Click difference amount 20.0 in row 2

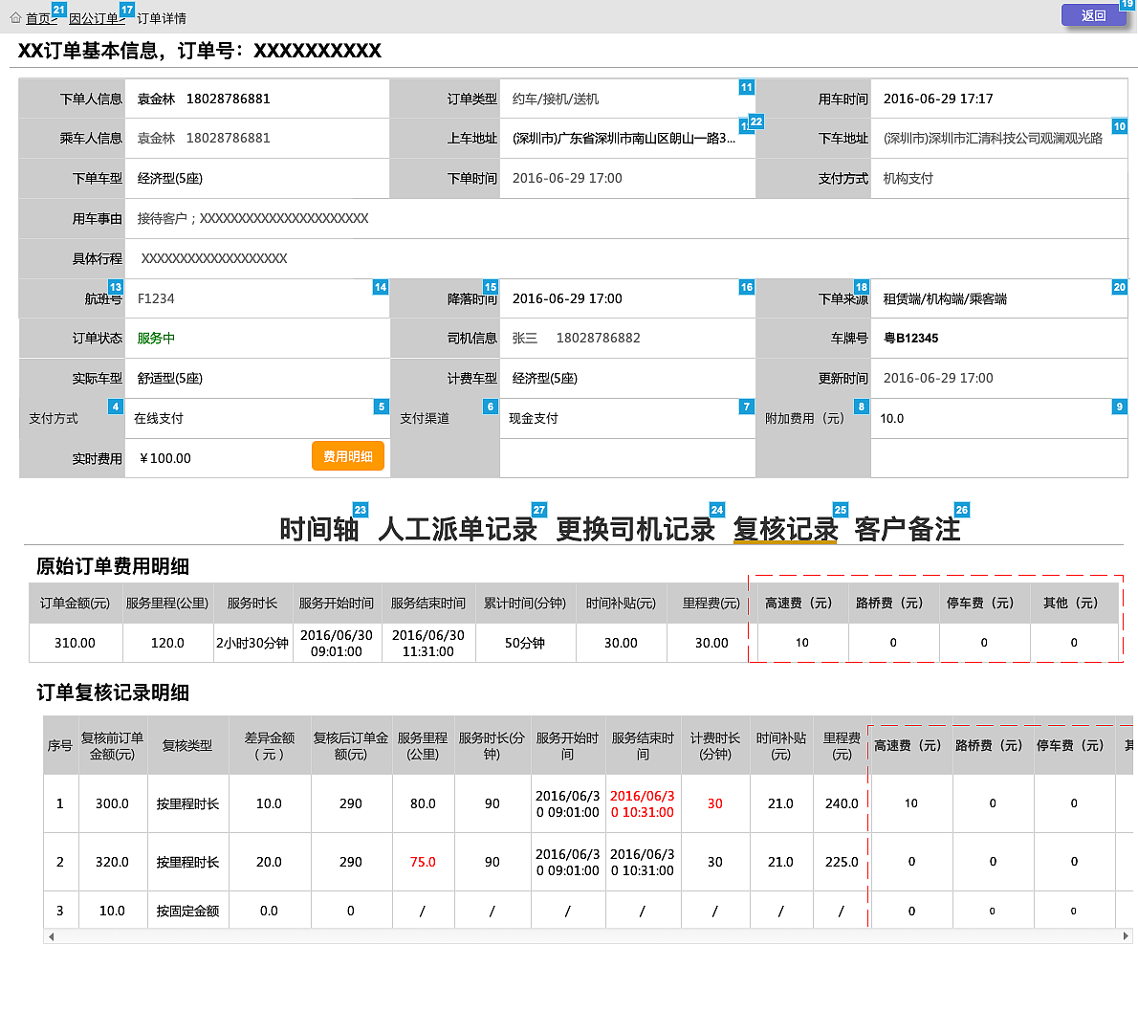click(270, 863)
